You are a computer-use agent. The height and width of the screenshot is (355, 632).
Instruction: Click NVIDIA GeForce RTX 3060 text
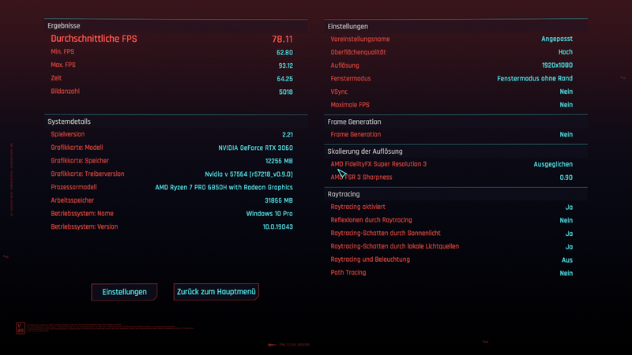[x=255, y=148]
